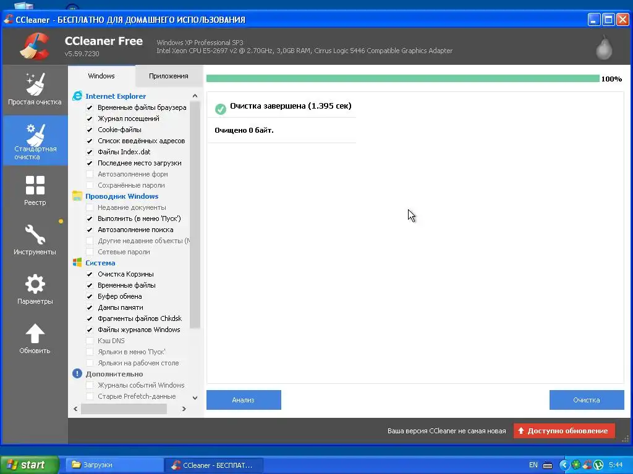Click 'Очищено 0 байт.' result line
The image size is (633, 474).
click(244, 130)
